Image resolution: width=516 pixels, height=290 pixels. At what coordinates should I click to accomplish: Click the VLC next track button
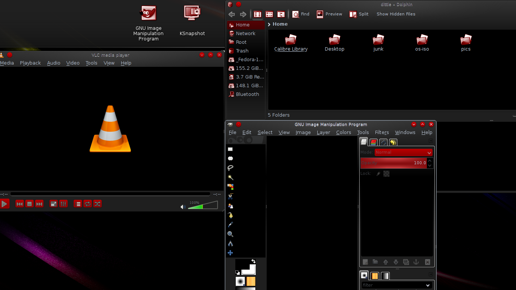click(39, 204)
